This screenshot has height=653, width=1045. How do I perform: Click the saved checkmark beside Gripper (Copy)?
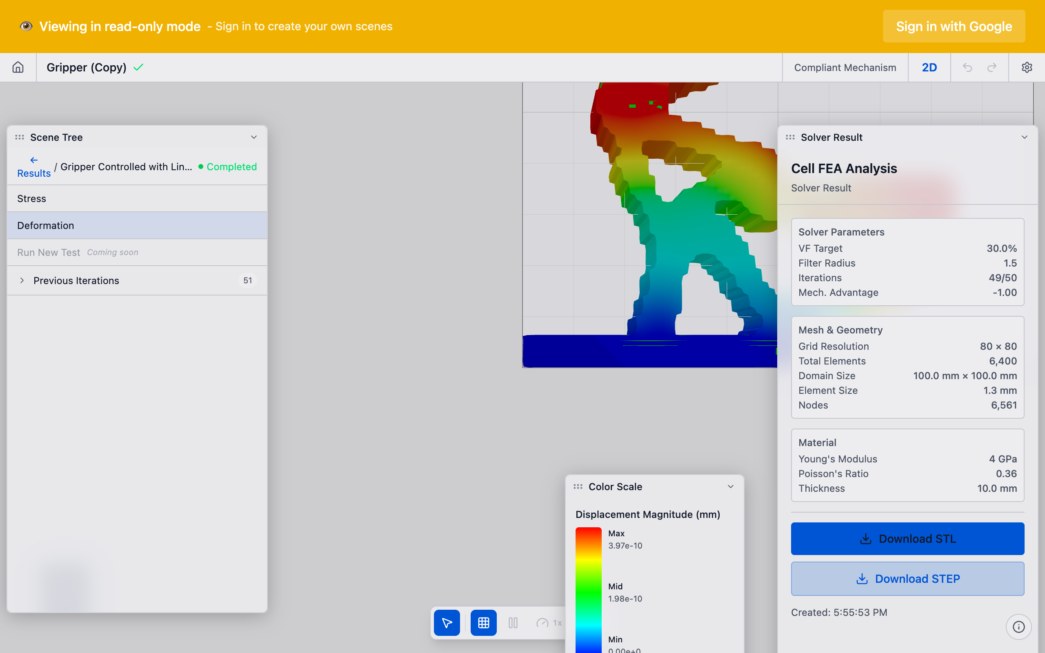pos(138,67)
